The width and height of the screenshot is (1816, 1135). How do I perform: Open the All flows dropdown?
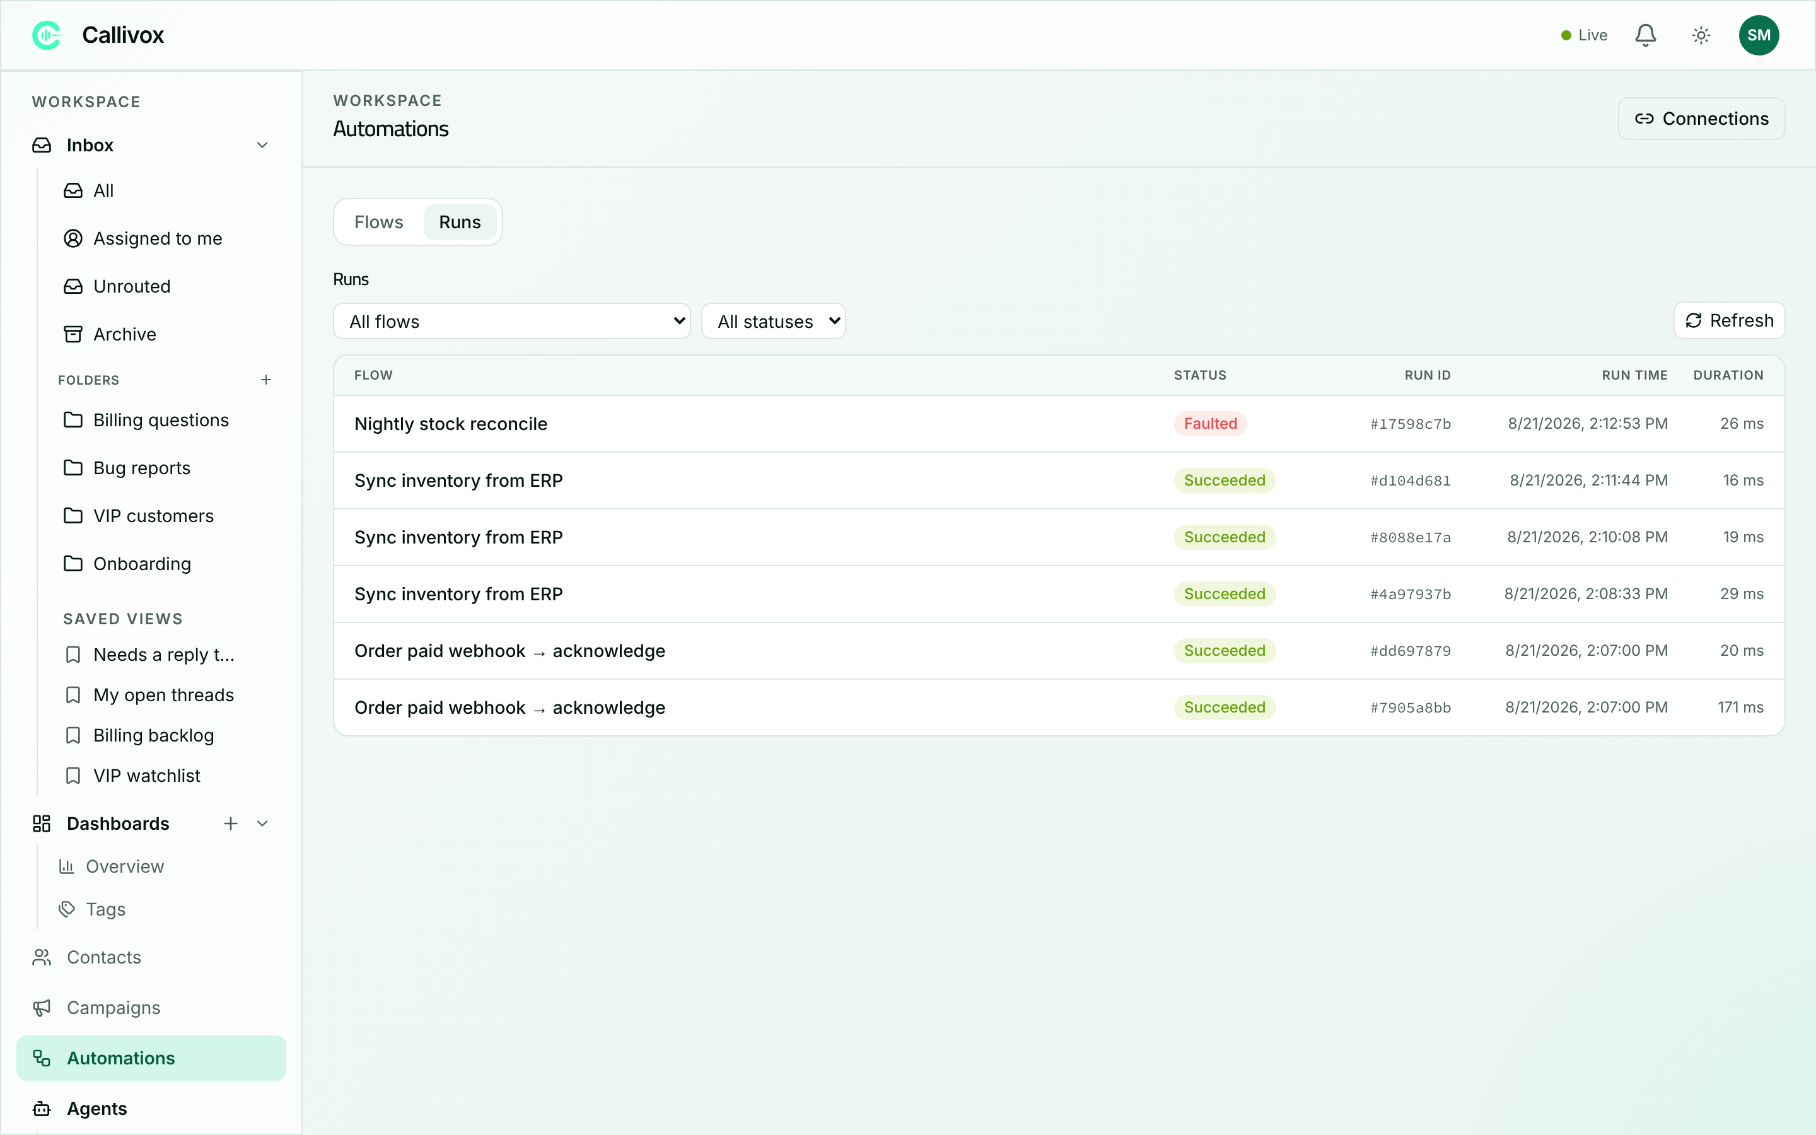tap(512, 322)
